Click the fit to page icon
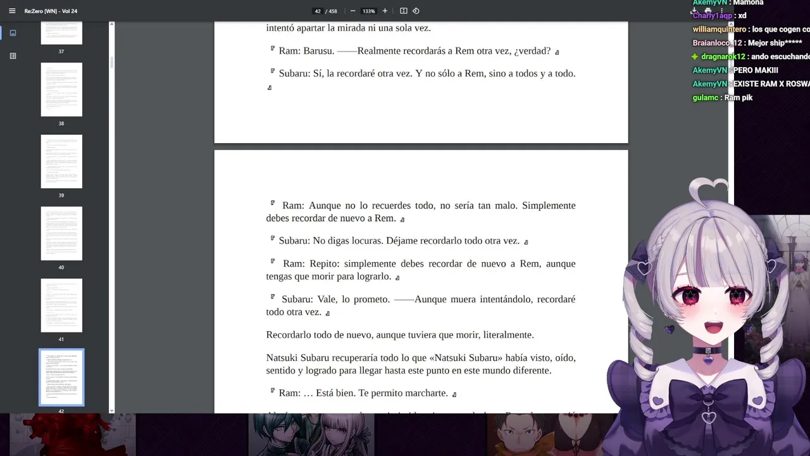810x456 pixels. point(403,11)
